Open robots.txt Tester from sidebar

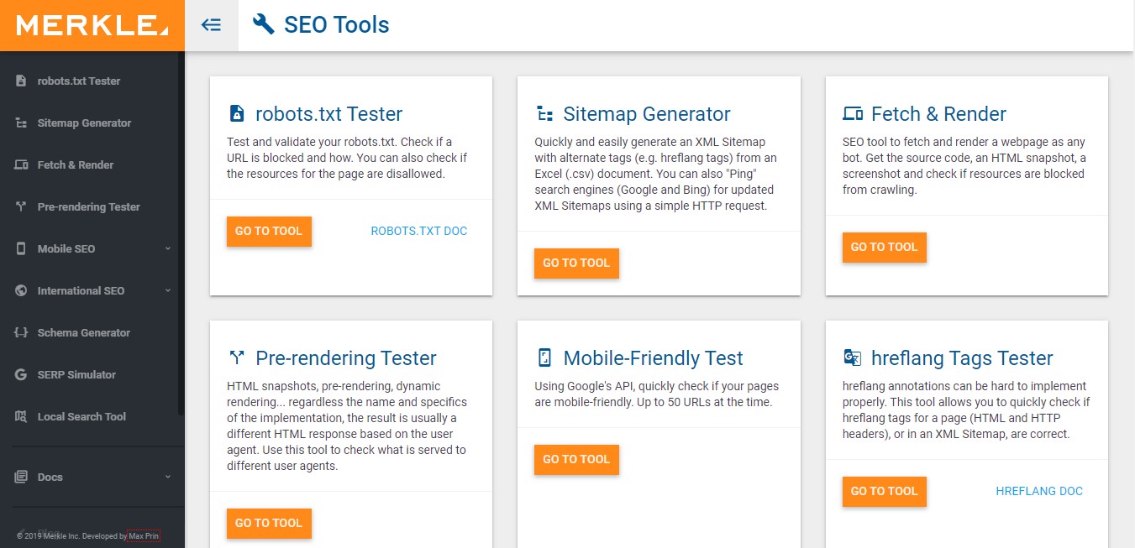click(79, 81)
